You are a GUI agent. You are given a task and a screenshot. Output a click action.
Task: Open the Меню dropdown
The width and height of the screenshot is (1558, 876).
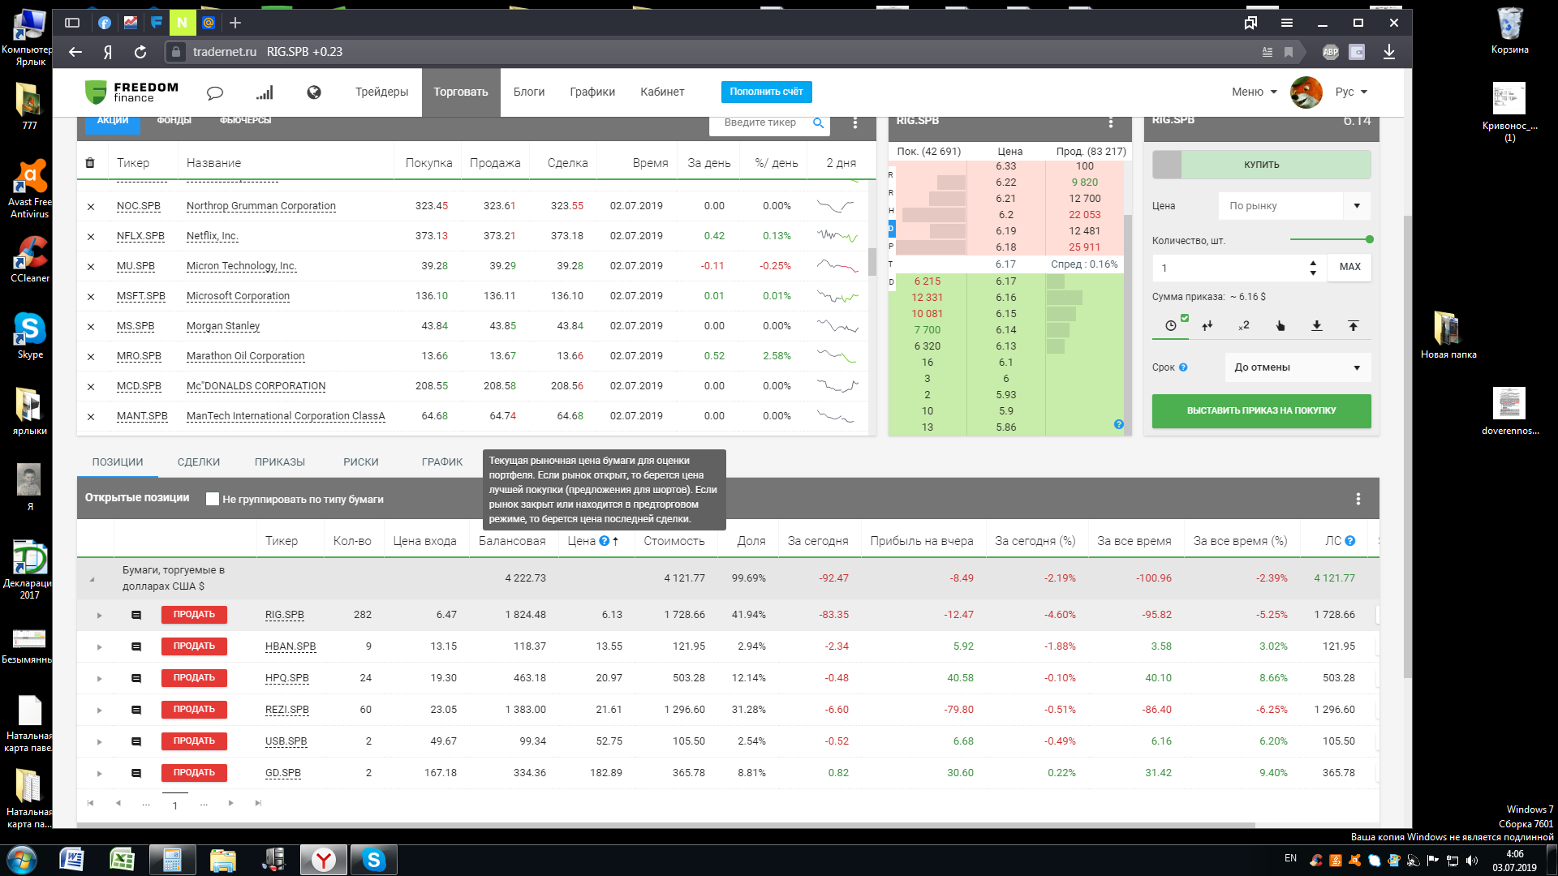[x=1255, y=92]
